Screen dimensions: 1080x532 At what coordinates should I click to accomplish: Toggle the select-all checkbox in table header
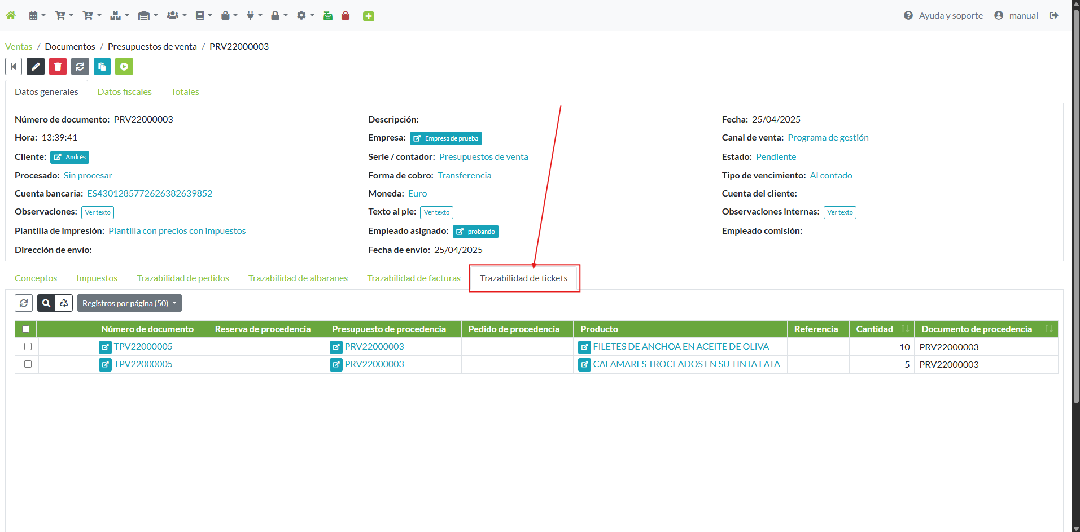click(25, 329)
